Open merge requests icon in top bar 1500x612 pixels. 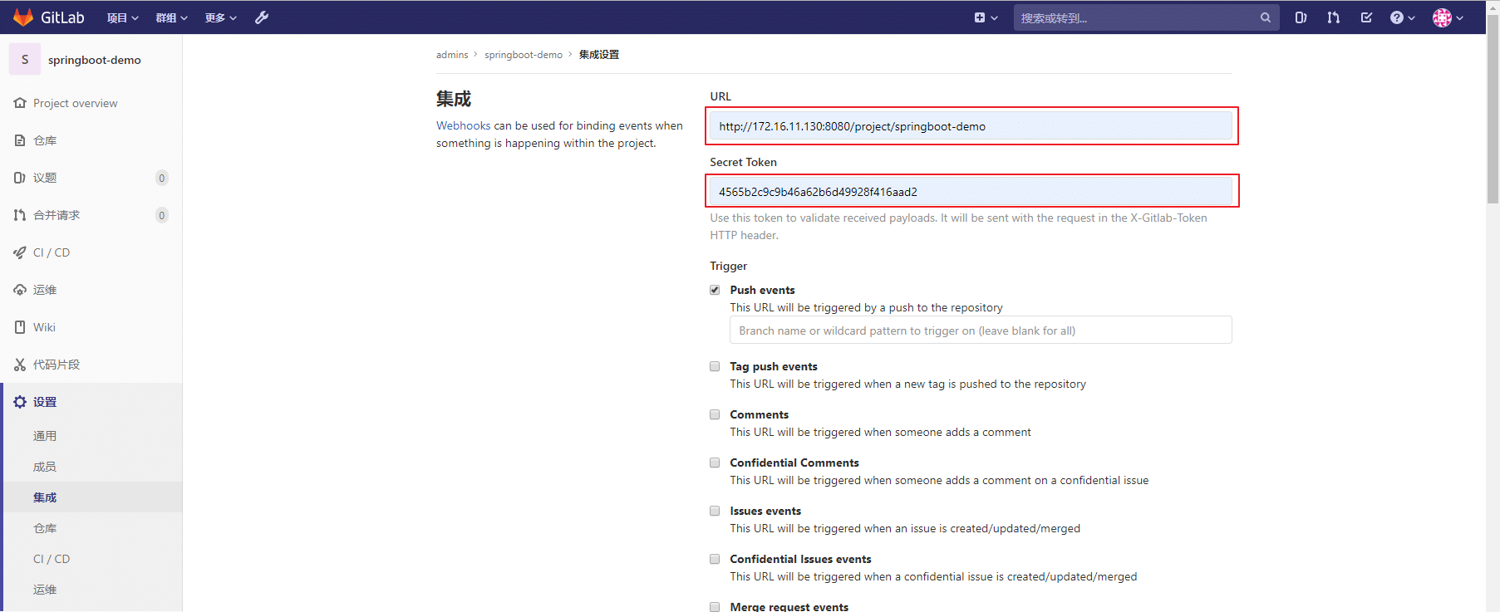(1333, 17)
